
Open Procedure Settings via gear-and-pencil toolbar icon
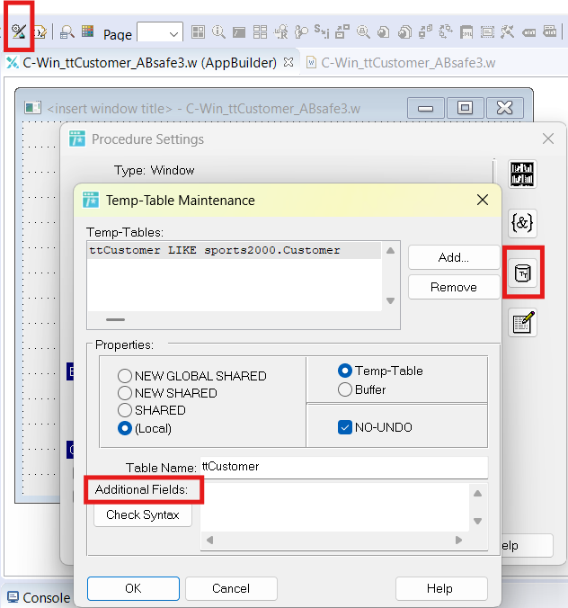click(18, 31)
